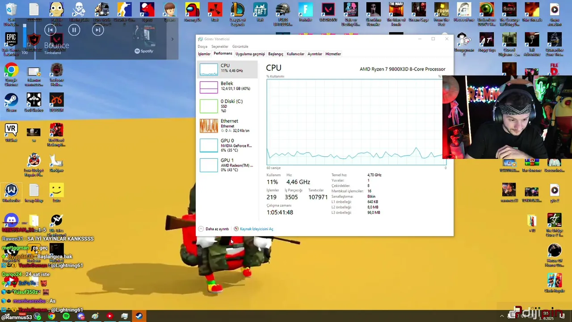Viewport: 572px width, 322px height.
Task: Open the Thin Threads desktop shortcut
Action: click(x=532, y=12)
